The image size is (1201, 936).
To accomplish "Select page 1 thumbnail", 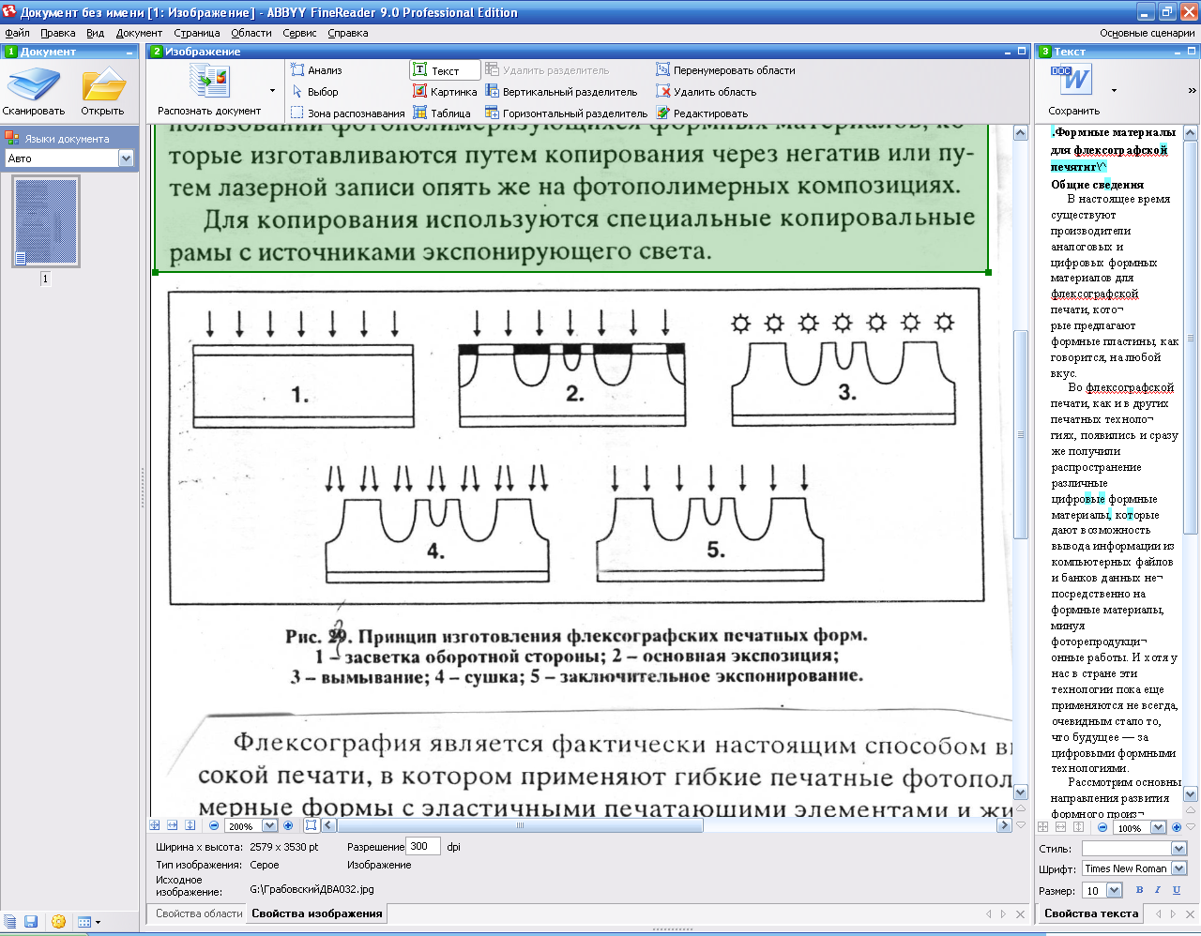I will [x=46, y=222].
